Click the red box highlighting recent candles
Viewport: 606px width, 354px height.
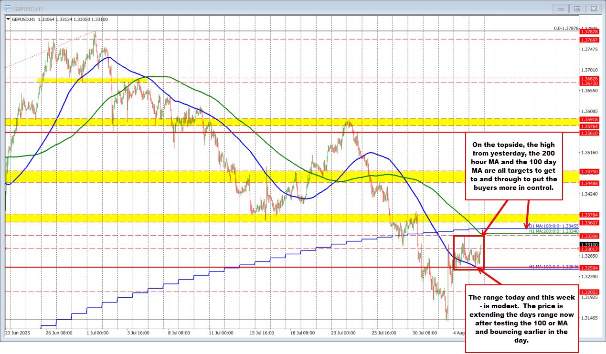coord(469,253)
